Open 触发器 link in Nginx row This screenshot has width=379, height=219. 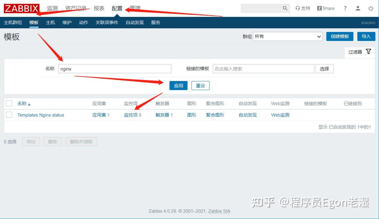162,115
